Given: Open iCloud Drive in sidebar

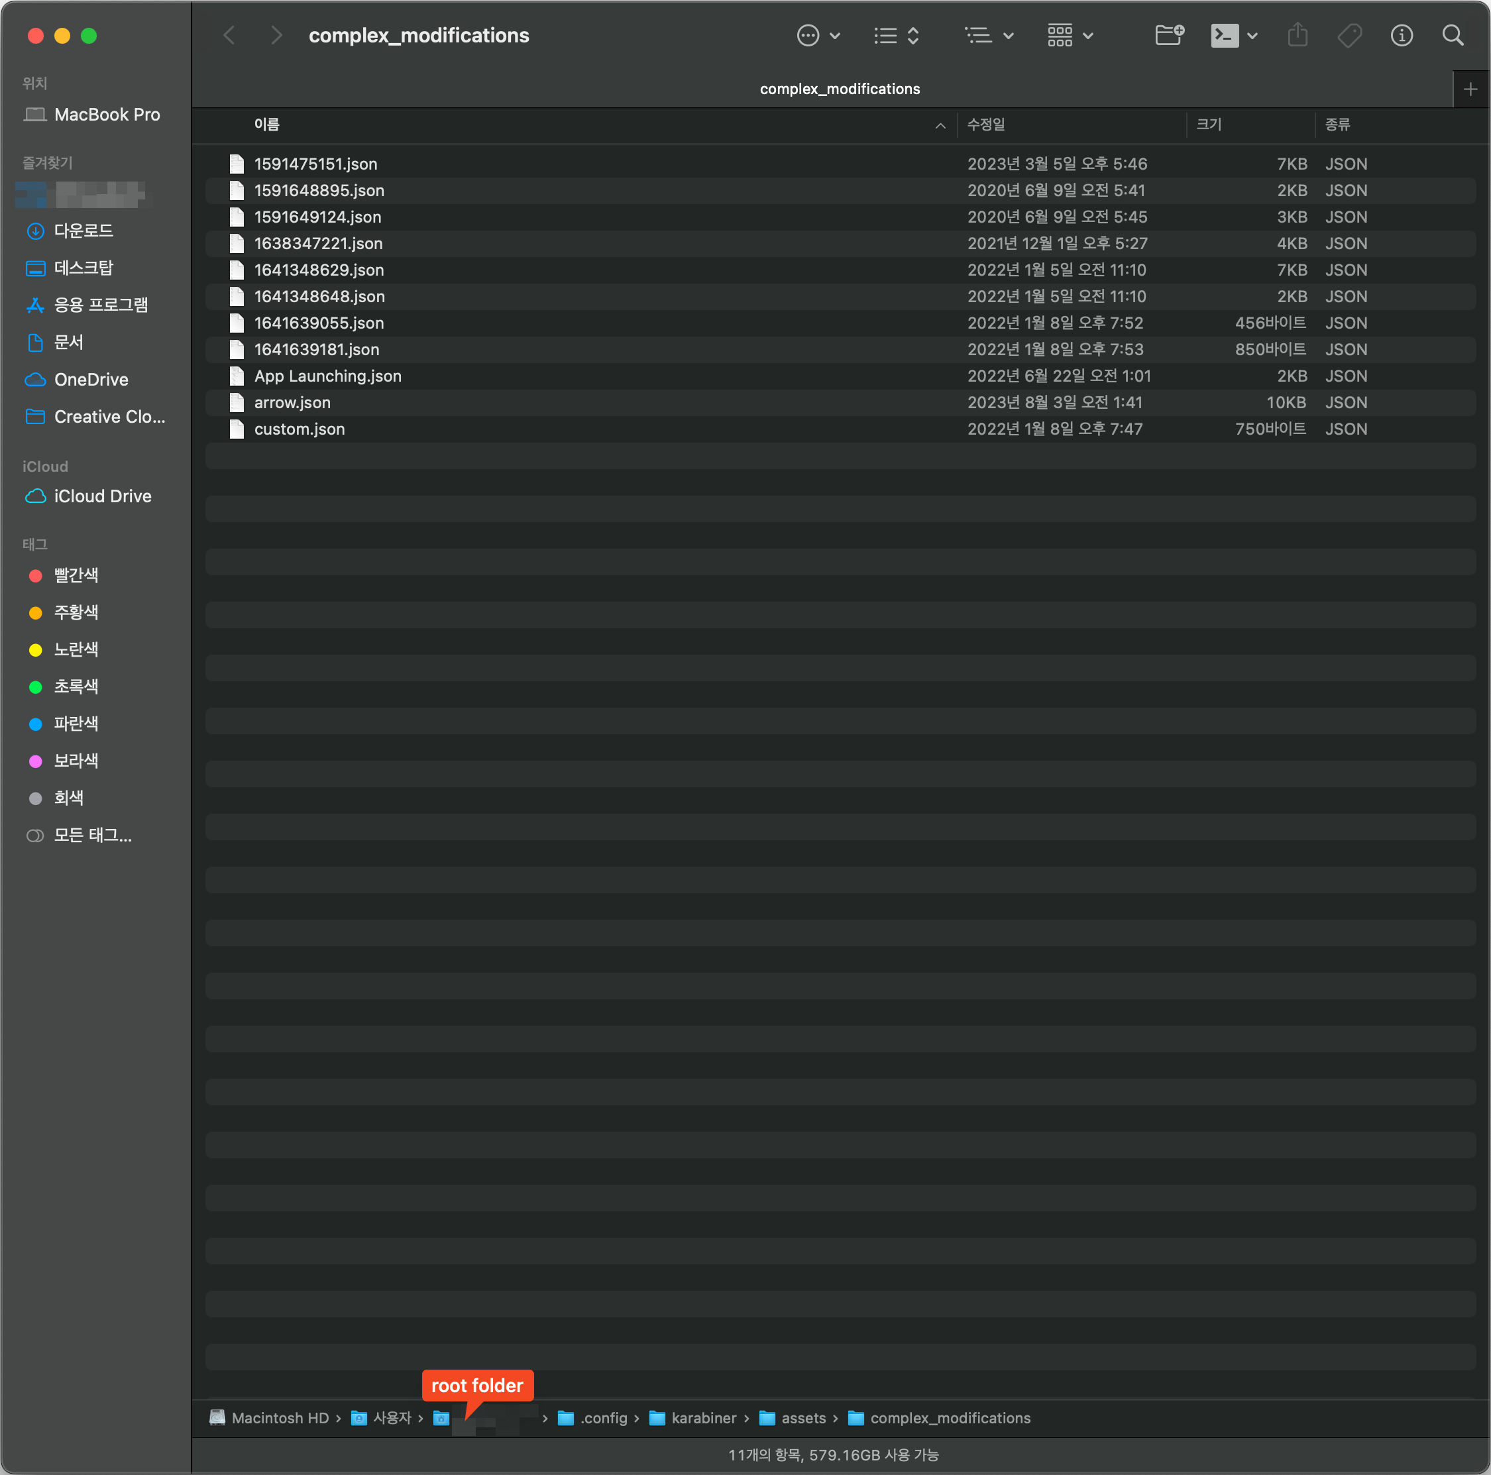Looking at the screenshot, I should 102,496.
